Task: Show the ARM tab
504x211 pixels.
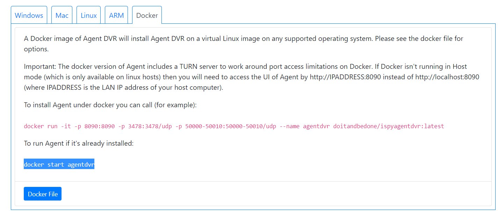Action: tap(116, 15)
